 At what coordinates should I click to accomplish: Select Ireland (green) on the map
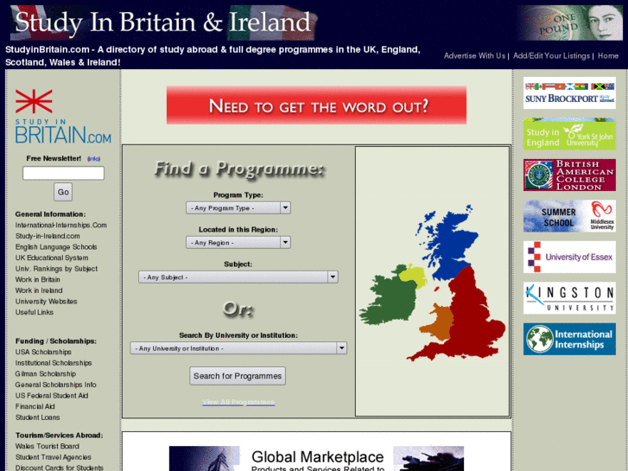point(390,299)
